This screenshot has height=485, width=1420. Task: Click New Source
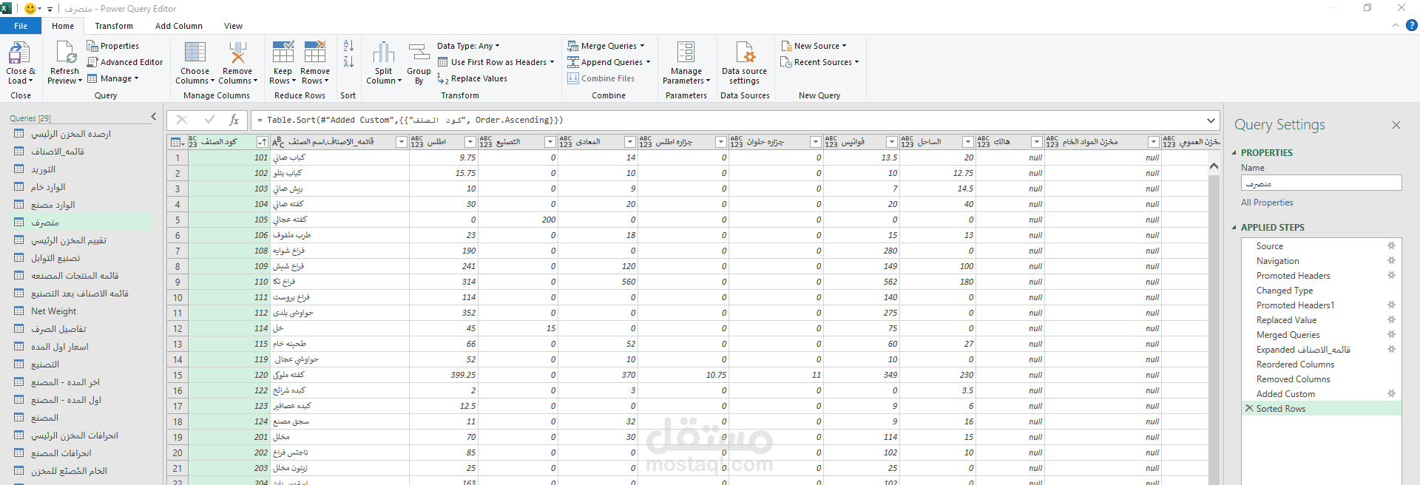coord(814,46)
